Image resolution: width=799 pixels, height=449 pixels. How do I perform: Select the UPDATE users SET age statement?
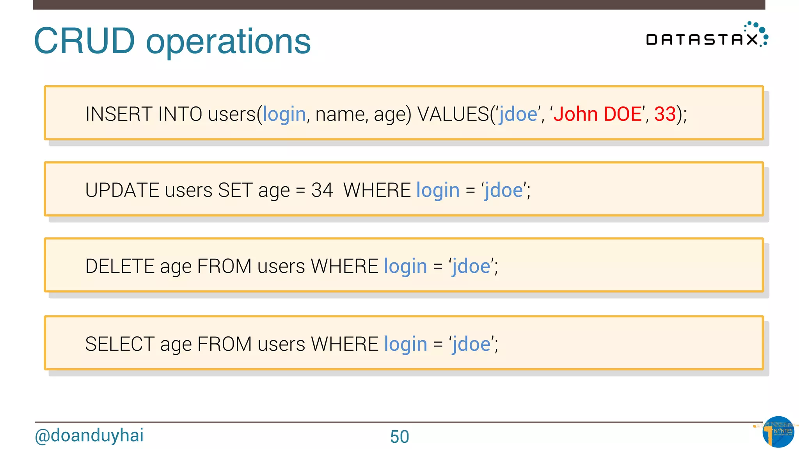(404, 189)
